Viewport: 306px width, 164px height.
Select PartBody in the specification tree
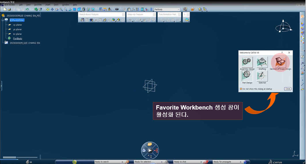pos(18,38)
